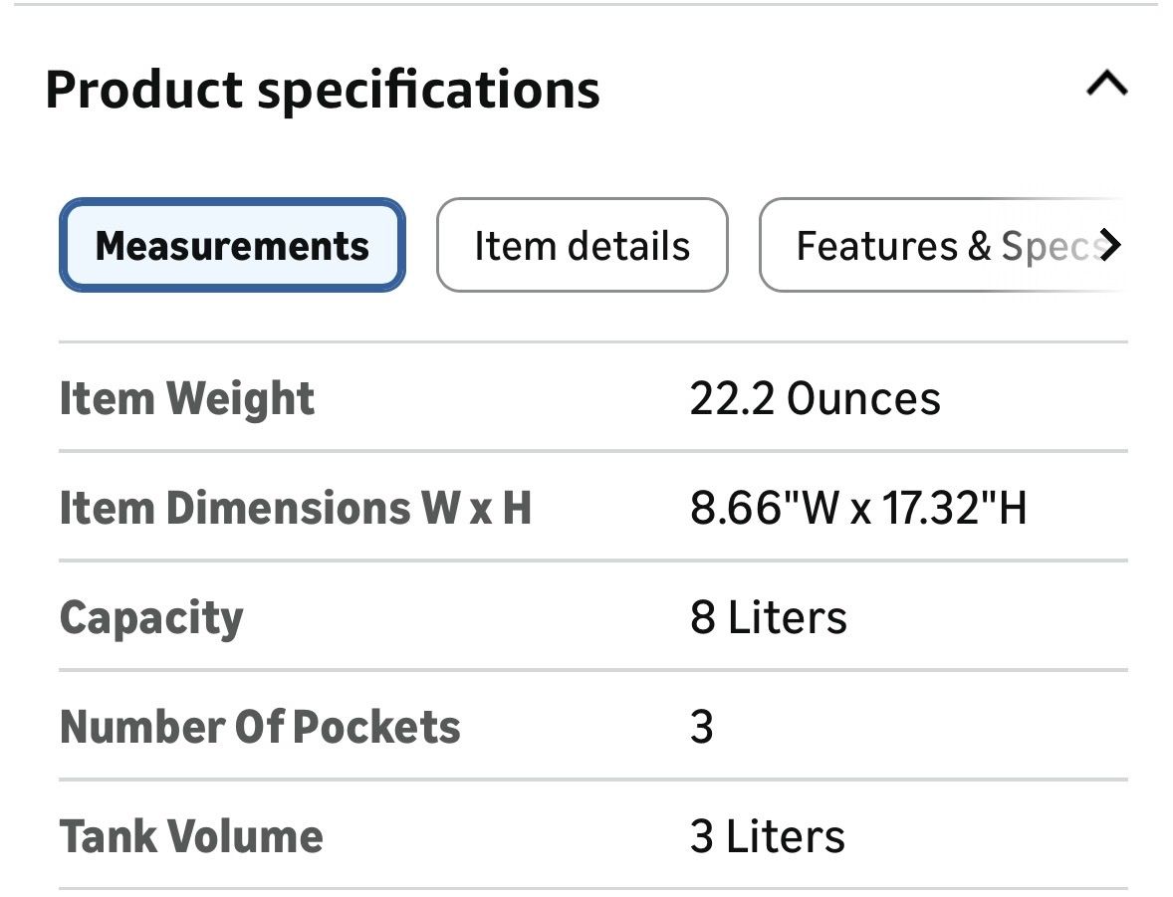Click the Tank Volume label
Screen dimensions: 1173x897
pyautogui.click(x=191, y=836)
